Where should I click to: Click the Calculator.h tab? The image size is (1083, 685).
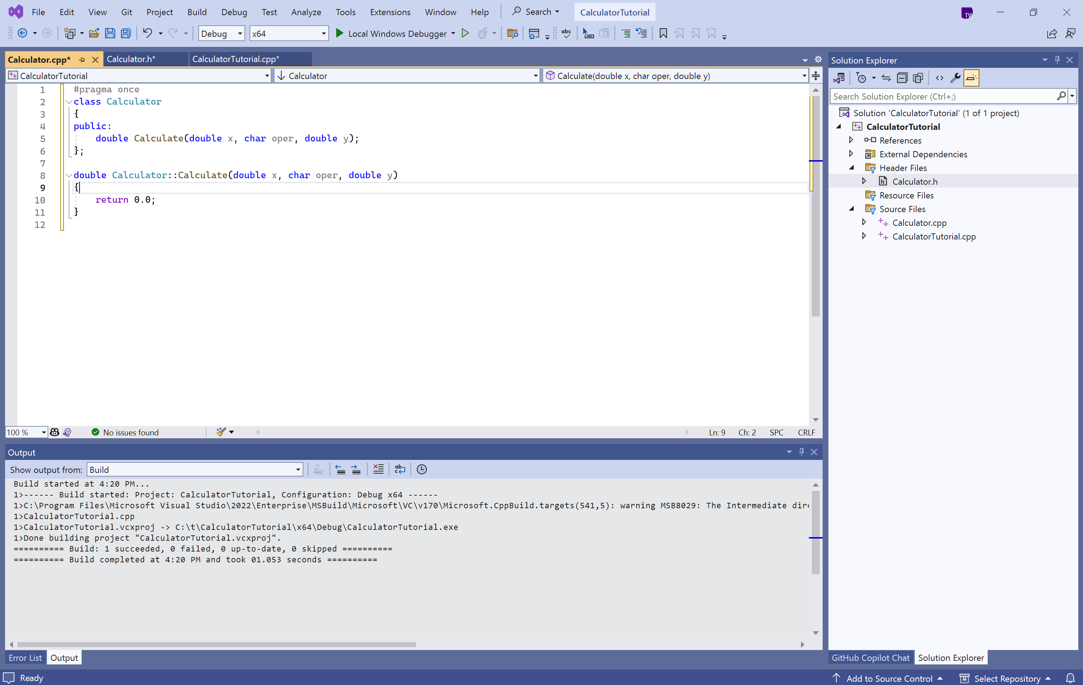coord(130,59)
